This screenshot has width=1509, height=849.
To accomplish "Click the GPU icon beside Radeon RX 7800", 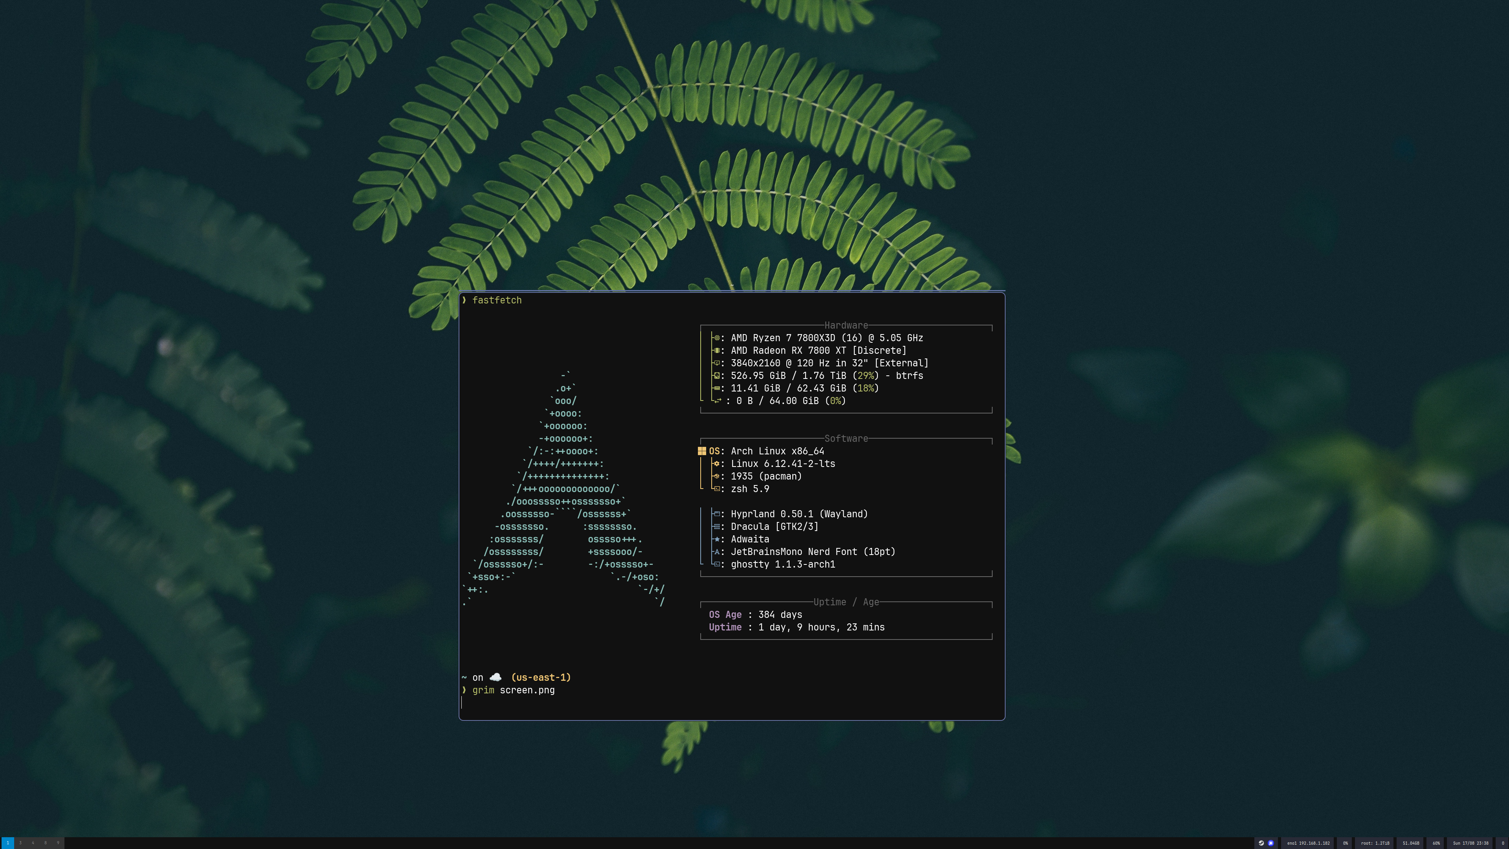I will click(x=717, y=350).
